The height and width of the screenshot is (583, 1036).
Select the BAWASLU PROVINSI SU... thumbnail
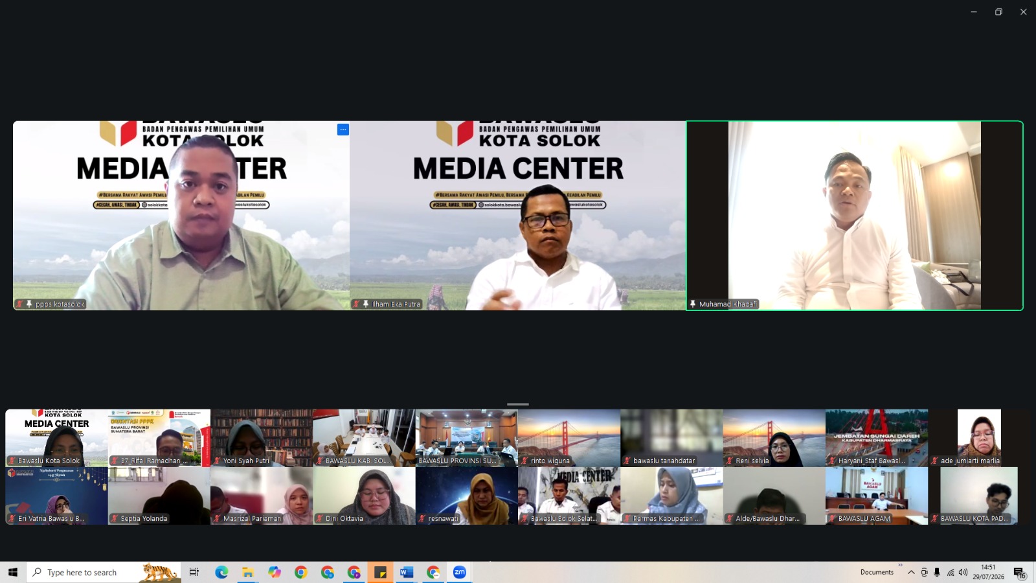[x=467, y=438]
